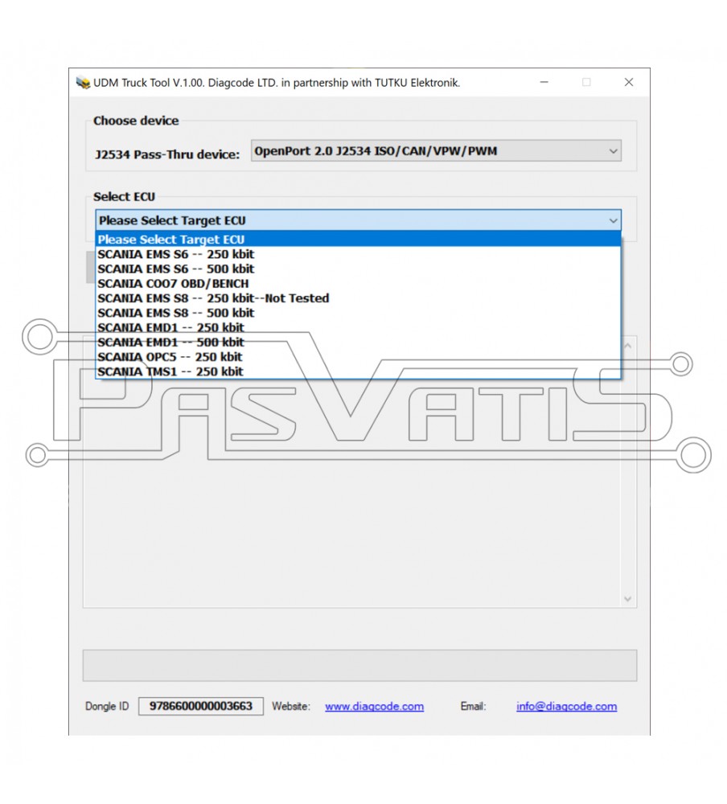Open the J2534 Pass-Thru device dropdown
Viewport: 727px width, 804px height.
click(438, 150)
